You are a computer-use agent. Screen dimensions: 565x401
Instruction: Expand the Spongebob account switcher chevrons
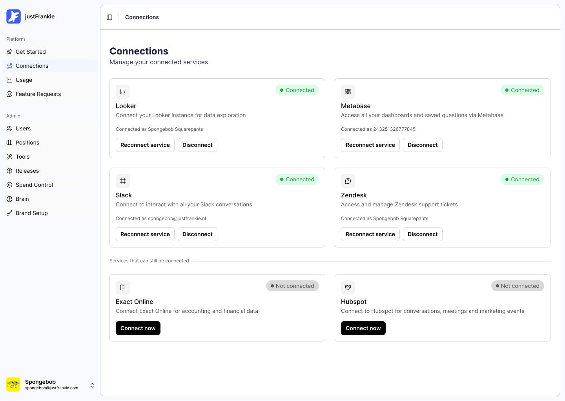[x=92, y=385]
